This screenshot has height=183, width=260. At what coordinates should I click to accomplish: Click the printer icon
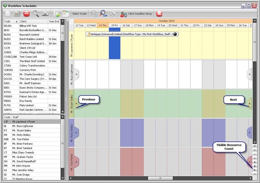click(45, 14)
